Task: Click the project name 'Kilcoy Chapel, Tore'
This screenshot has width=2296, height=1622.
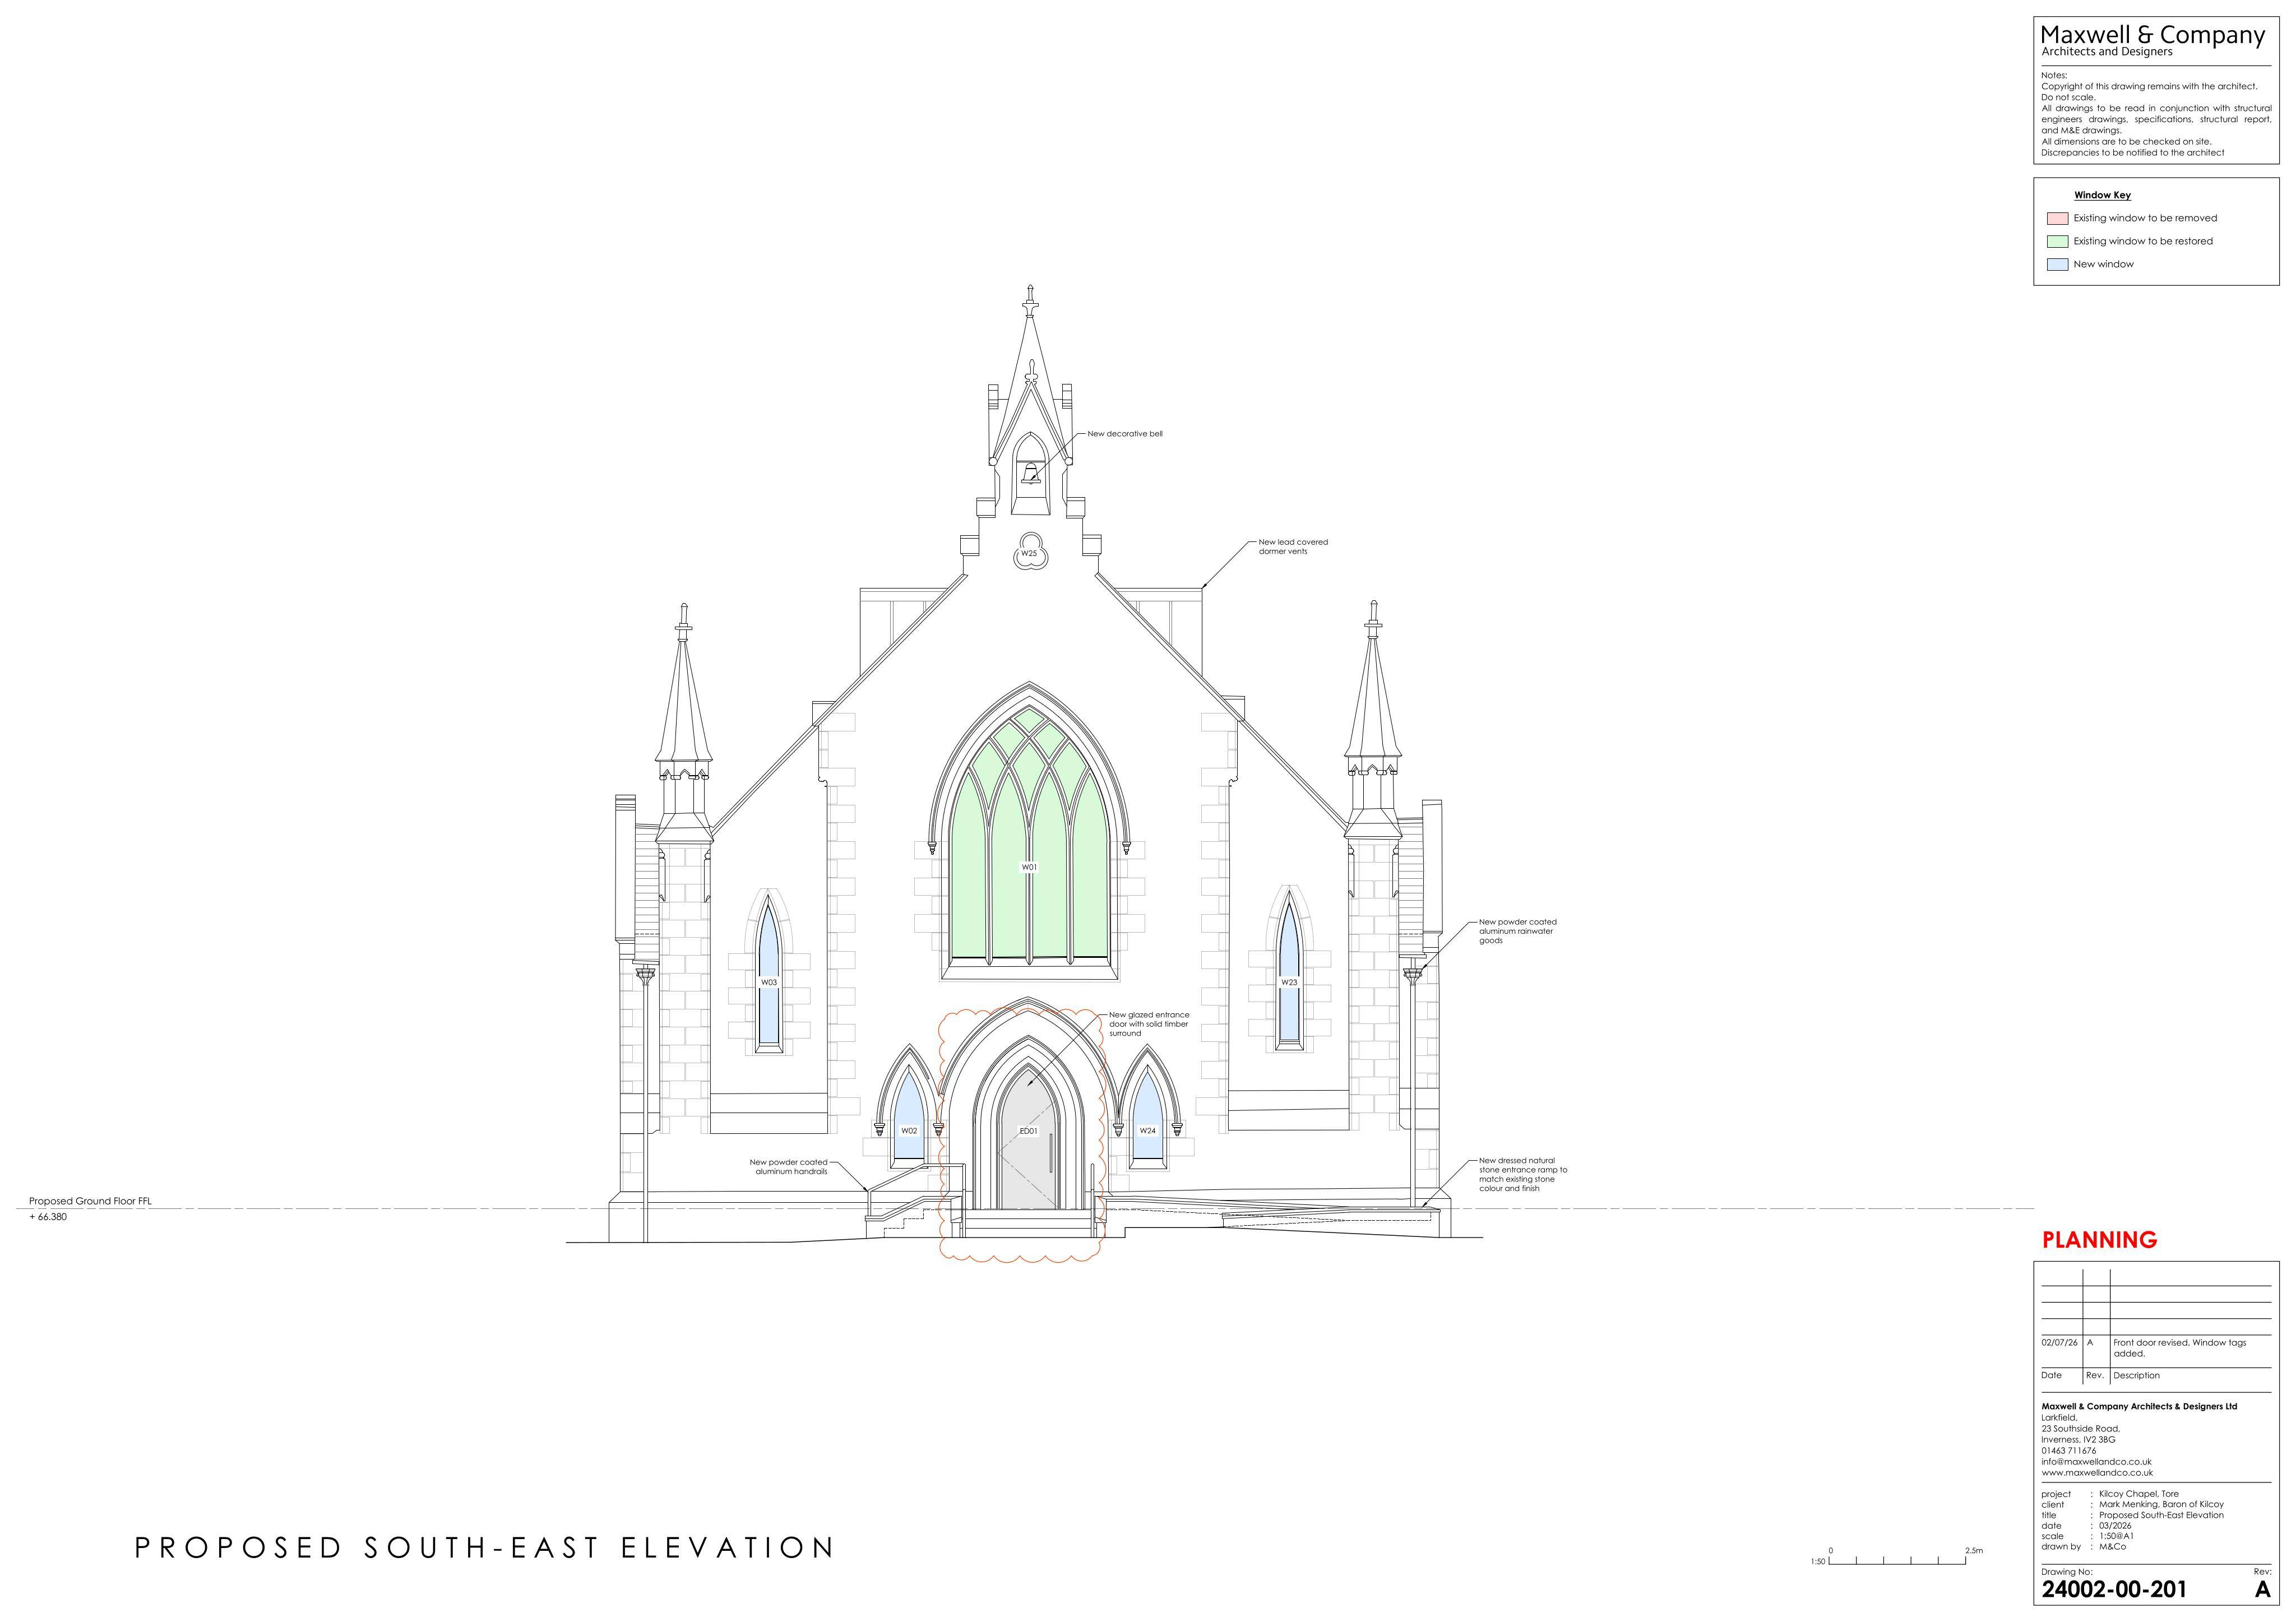Action: click(x=2138, y=1493)
